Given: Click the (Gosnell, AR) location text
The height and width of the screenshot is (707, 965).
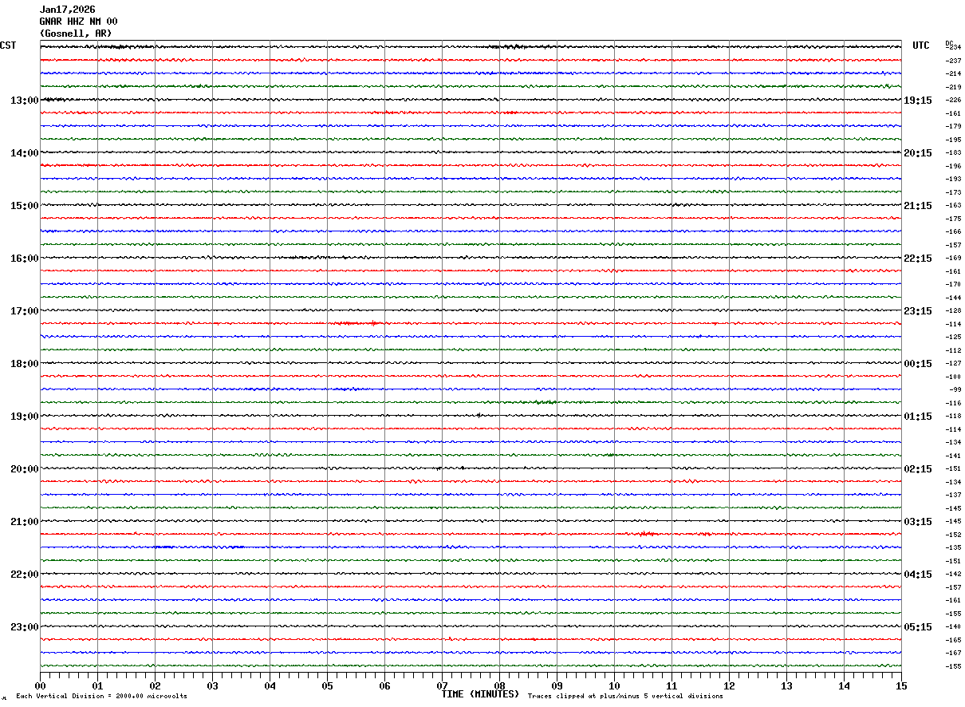Looking at the screenshot, I should (76, 34).
